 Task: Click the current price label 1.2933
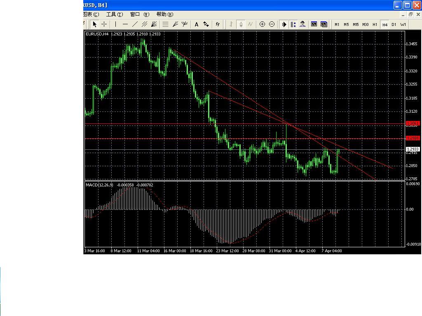[413, 149]
